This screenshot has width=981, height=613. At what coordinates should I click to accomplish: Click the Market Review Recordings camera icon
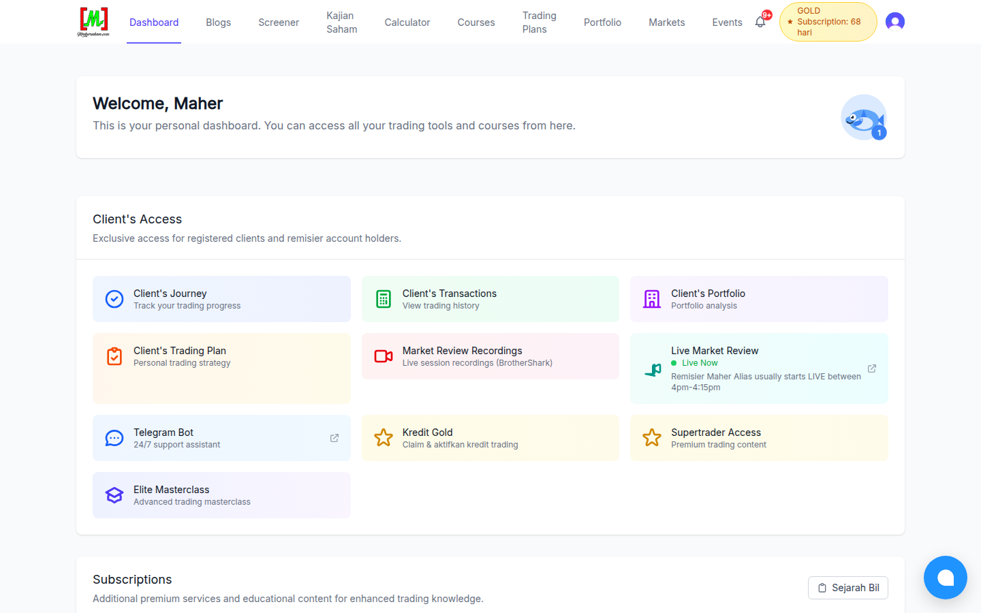384,356
